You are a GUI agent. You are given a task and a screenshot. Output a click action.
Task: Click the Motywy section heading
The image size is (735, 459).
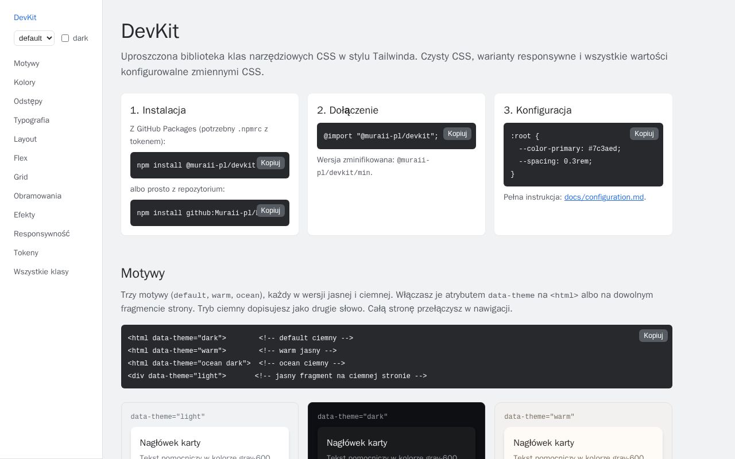coord(143,273)
